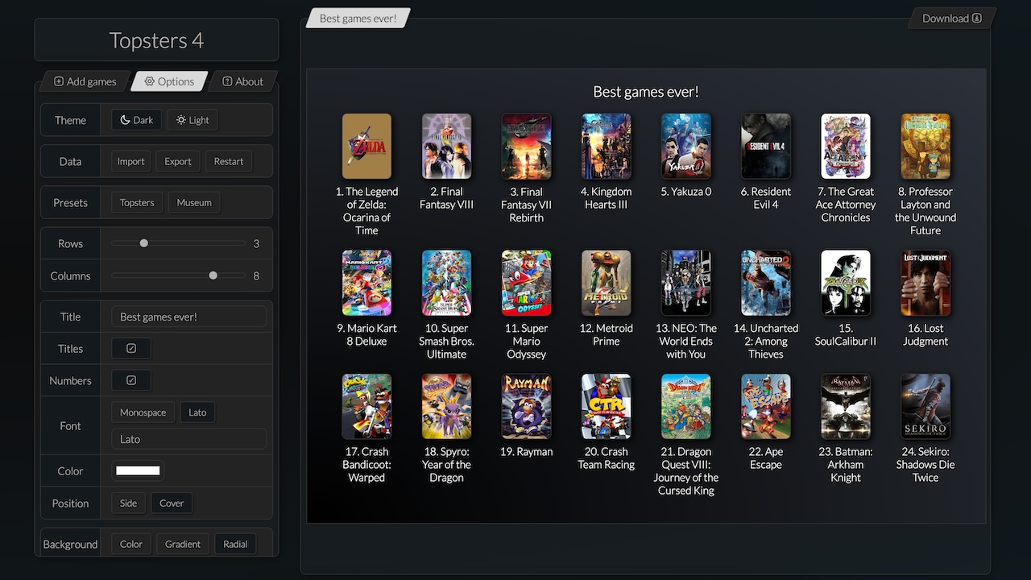
Task: Click the Title text field
Action: click(189, 317)
